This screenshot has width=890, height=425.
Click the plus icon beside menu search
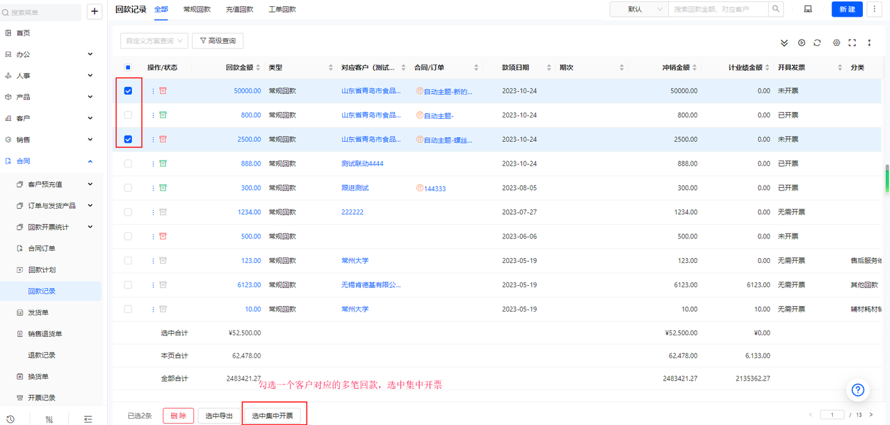pyautogui.click(x=95, y=11)
